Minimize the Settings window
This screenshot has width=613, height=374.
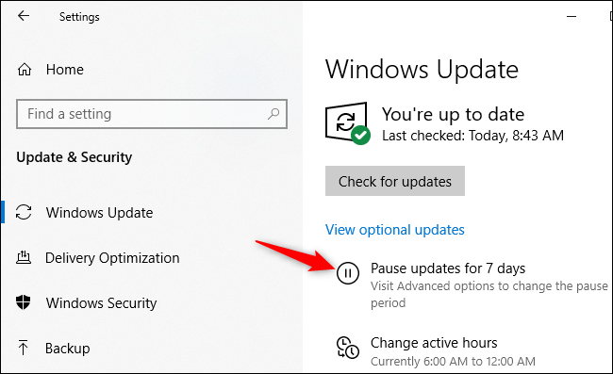[x=572, y=16]
